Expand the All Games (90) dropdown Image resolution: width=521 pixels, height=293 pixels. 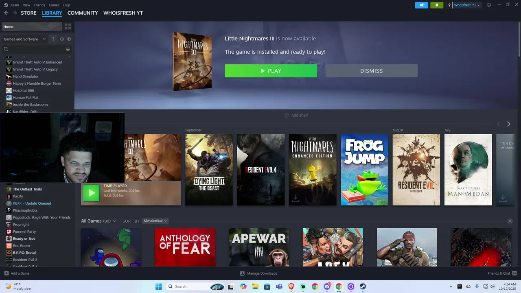[x=99, y=221]
